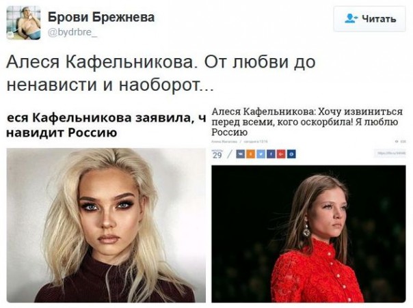Share via orange Odnoklassniki icon
The height and width of the screenshot is (308, 413).
250,154
